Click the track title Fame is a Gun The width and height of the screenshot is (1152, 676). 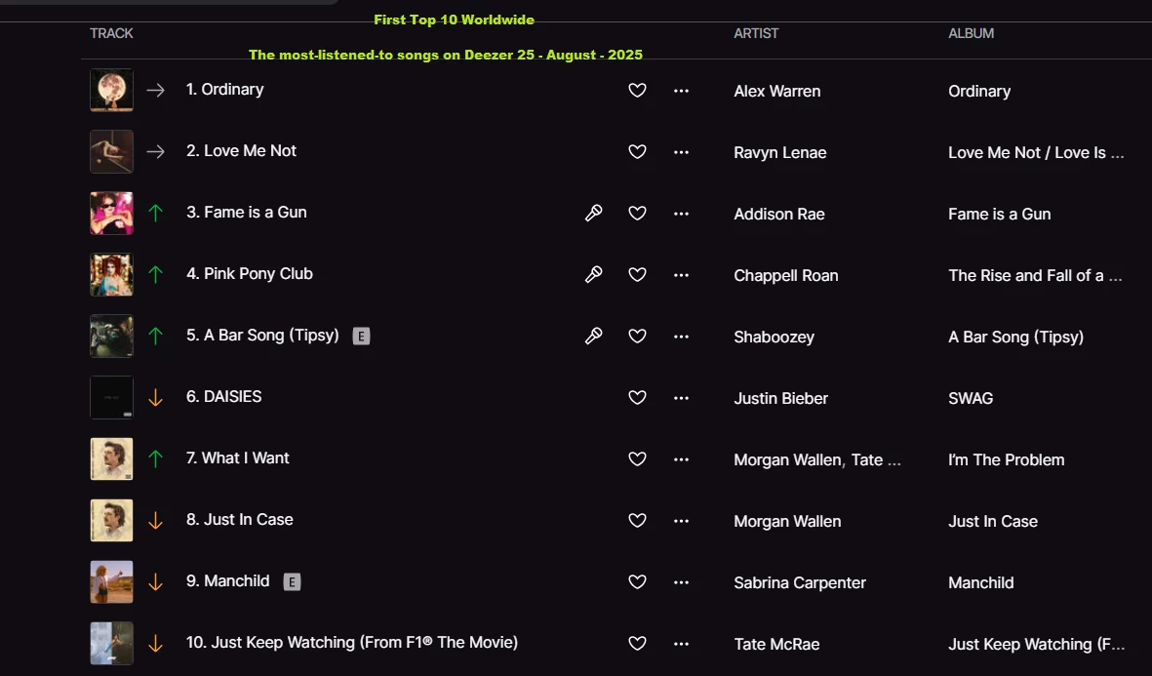256,213
